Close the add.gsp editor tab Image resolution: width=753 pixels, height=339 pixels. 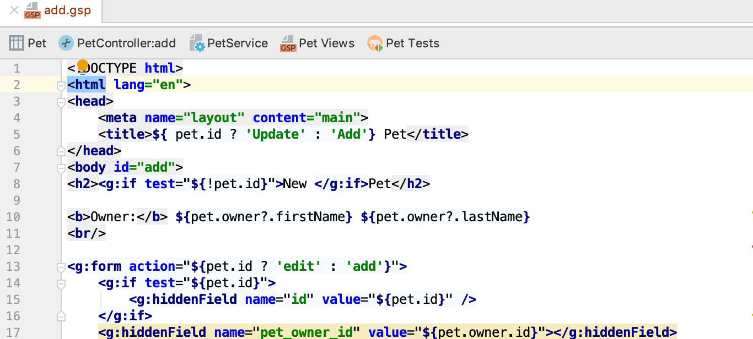pos(14,10)
